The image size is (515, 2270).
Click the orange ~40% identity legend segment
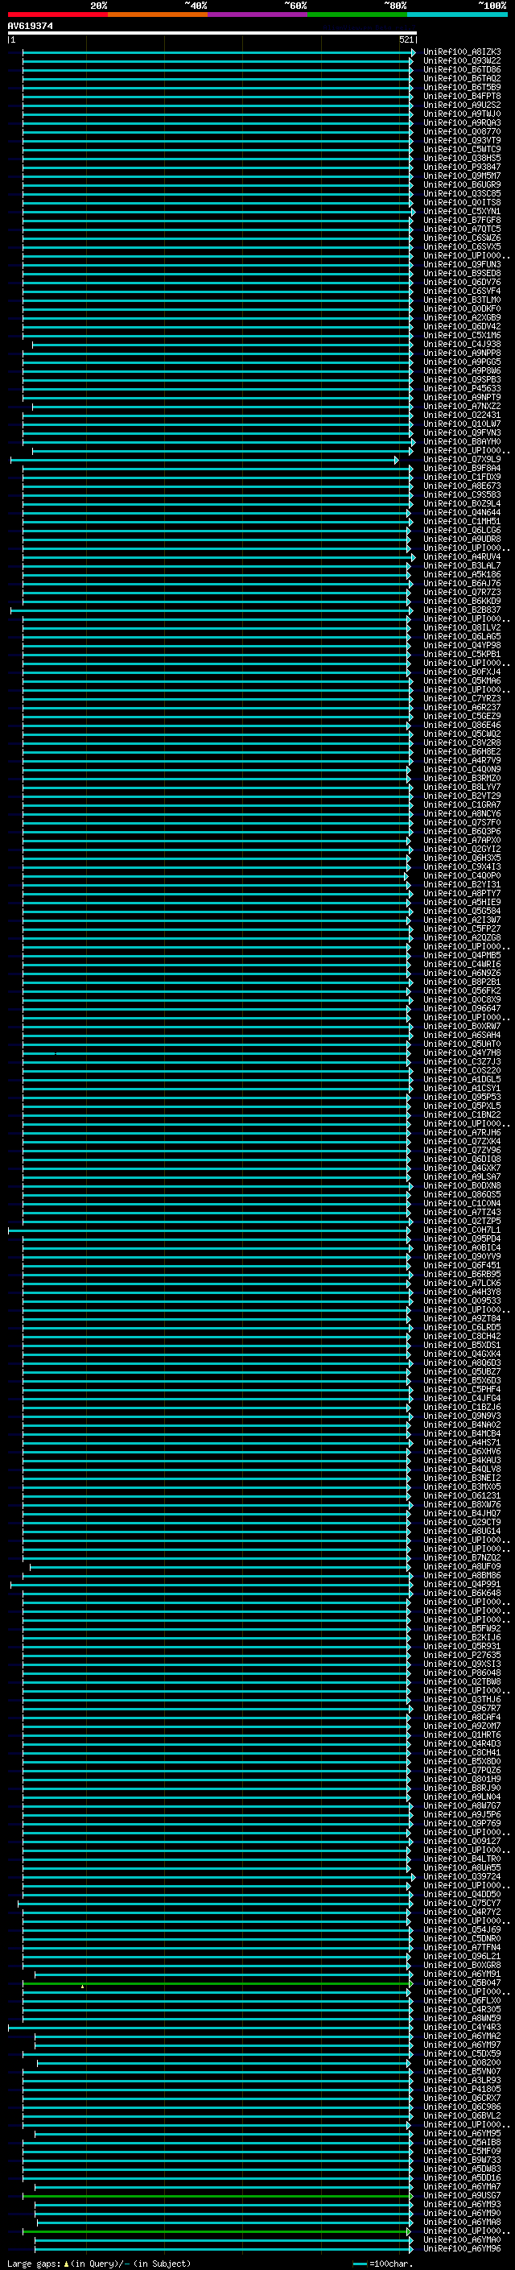[x=158, y=14]
